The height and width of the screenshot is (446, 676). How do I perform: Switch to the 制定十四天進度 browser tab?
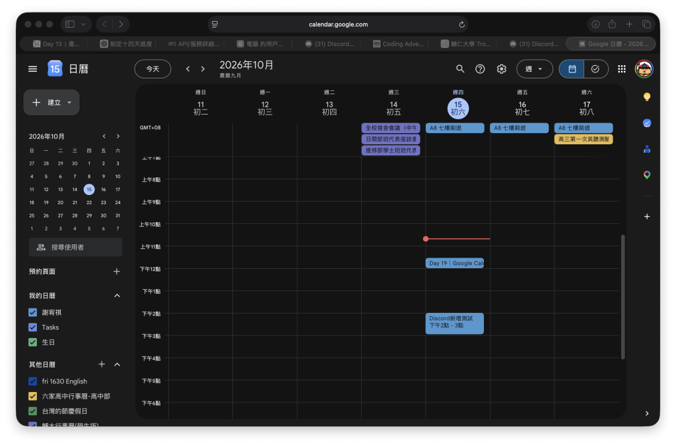126,44
